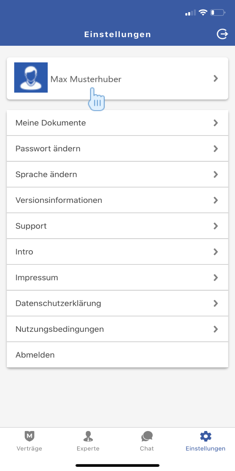The width and height of the screenshot is (235, 471).
Task: Open the Datenschutzerklärung link
Action: point(58,303)
